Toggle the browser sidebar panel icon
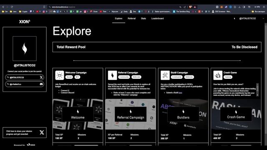Image resolution: width=267 pixels, height=150 pixels. pyautogui.click(x=244, y=7)
